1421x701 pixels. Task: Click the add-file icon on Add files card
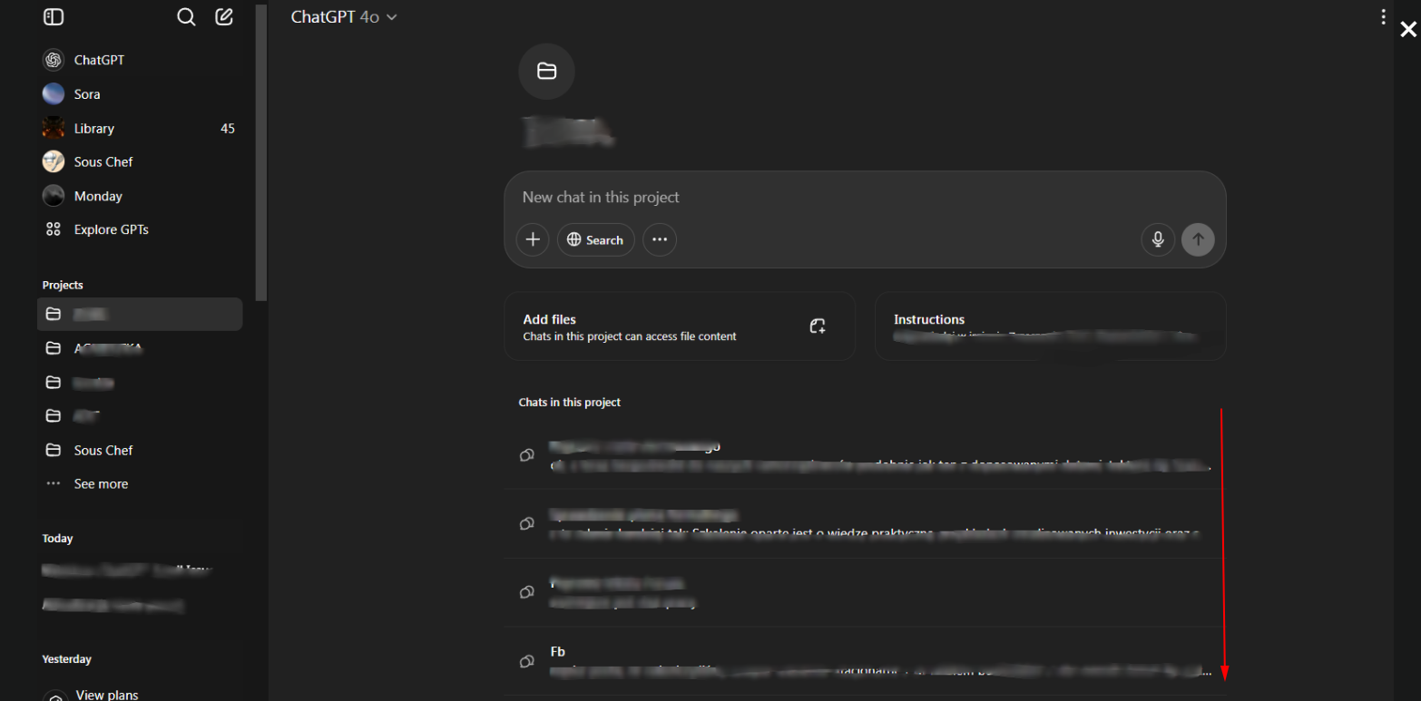818,326
